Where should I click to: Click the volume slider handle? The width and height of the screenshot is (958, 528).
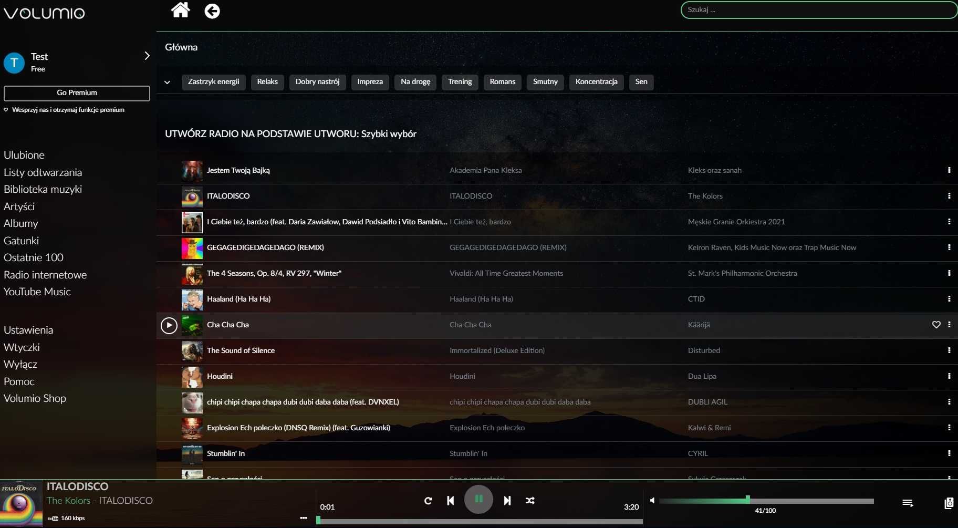(747, 499)
